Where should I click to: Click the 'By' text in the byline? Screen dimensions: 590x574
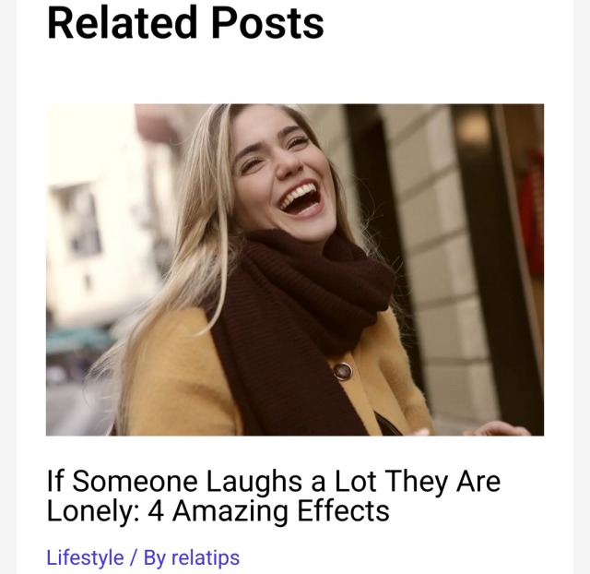(154, 558)
